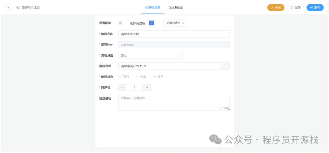This screenshot has width=329, height=153.
Task: Switch to the ①基础设置 tab
Action: click(153, 8)
